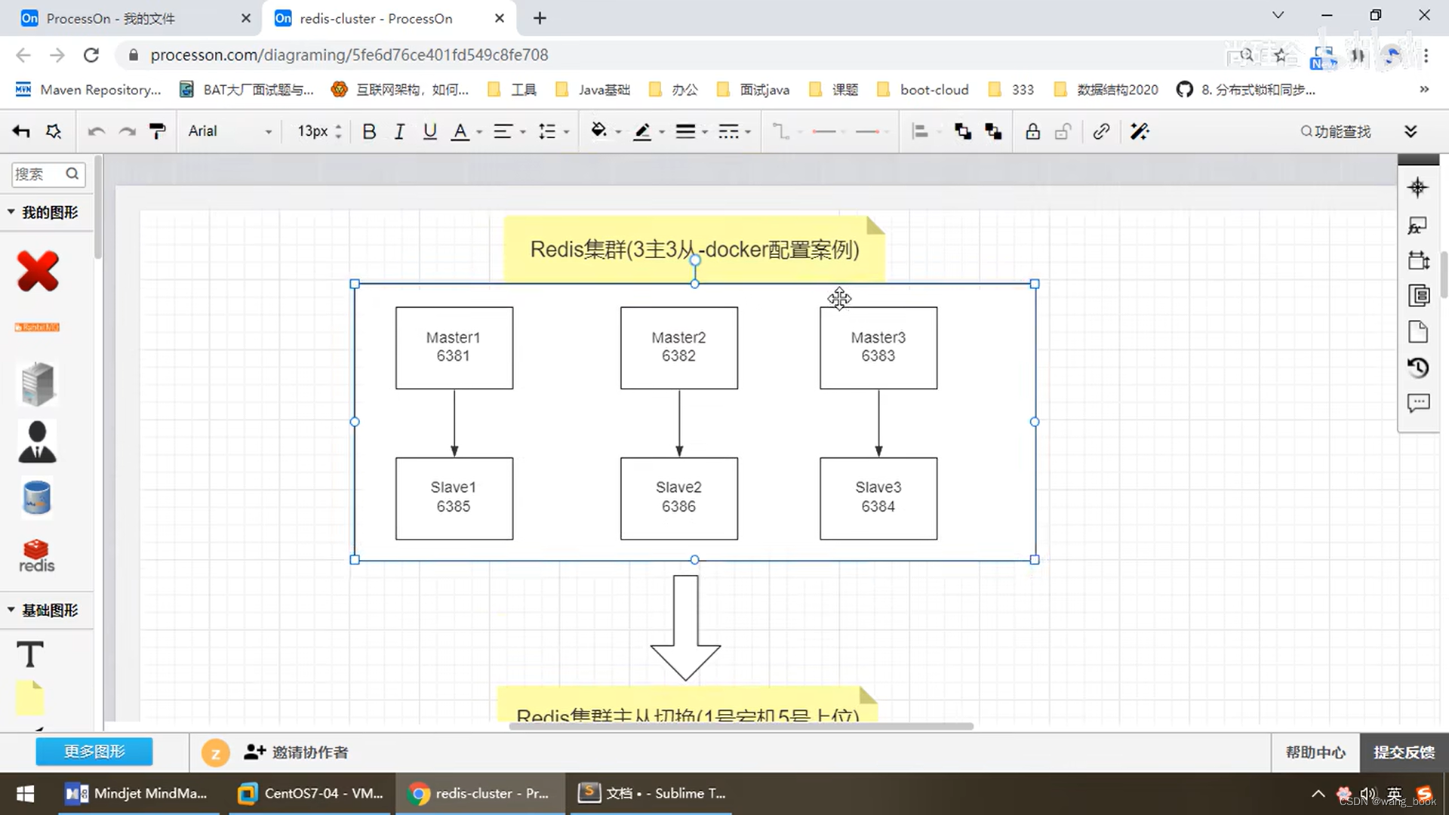The width and height of the screenshot is (1449, 815).
Task: Bring shape to front
Action: pos(963,131)
